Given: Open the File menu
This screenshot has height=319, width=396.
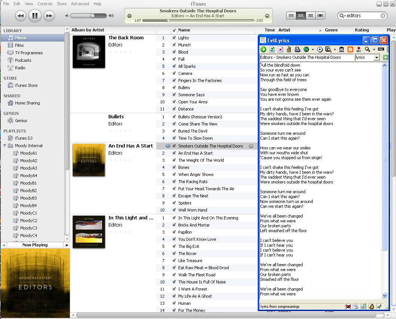Looking at the screenshot, I should 6,3.
